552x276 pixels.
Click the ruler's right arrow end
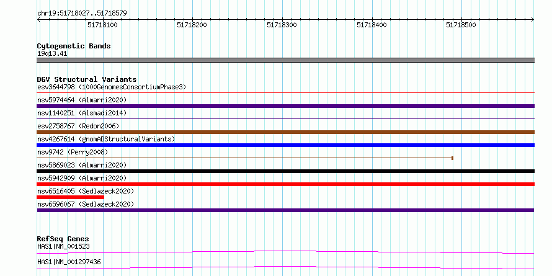click(x=532, y=20)
